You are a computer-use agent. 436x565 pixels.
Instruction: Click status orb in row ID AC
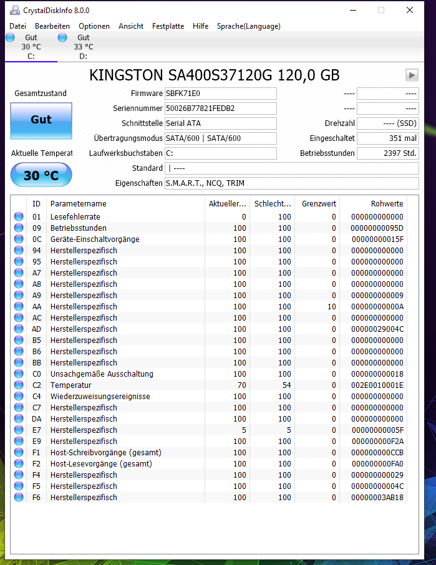pos(19,317)
